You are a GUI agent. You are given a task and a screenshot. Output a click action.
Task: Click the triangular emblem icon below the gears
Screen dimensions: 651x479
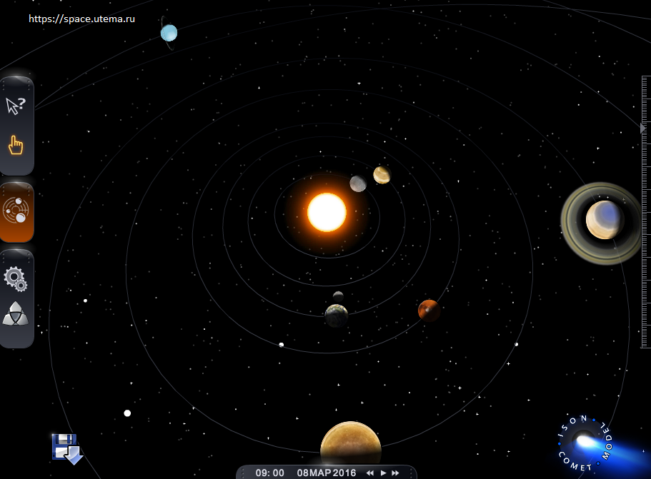pos(16,314)
